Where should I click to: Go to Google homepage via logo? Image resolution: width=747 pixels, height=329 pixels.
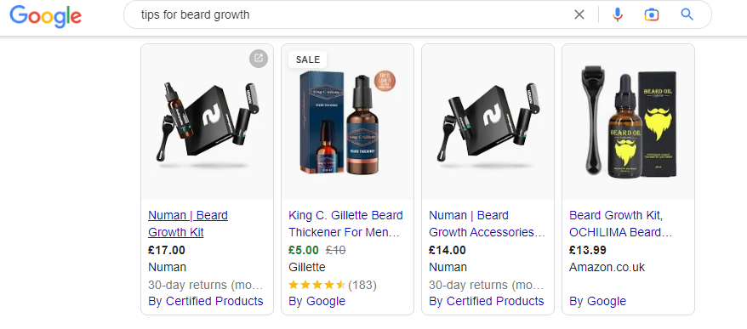(x=46, y=17)
